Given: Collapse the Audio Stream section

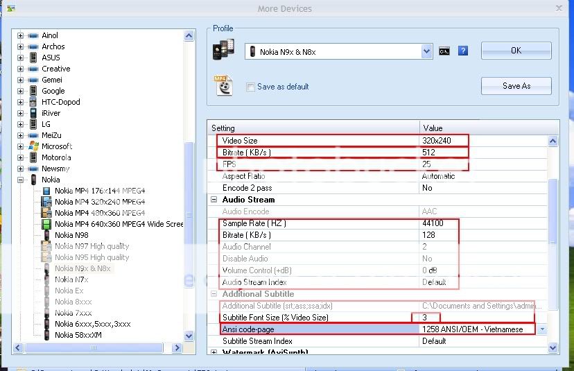Looking at the screenshot, I should point(214,200).
